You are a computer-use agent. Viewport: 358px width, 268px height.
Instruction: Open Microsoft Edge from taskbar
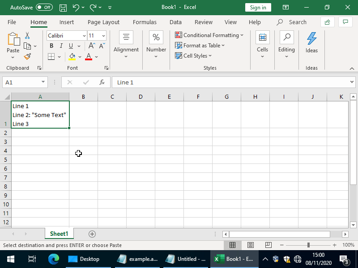click(54, 259)
